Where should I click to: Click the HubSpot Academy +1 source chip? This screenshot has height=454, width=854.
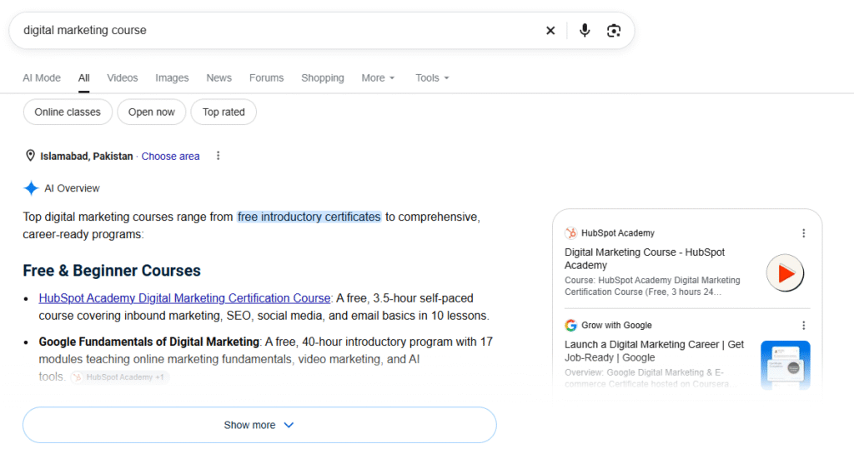tap(120, 377)
